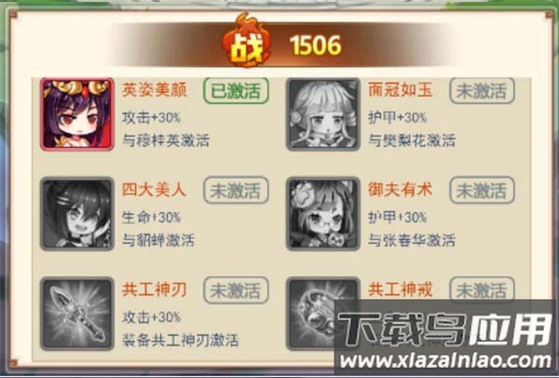Screen dimensions: 559x378
Task: Tap the 装备共工神刃激活 requirement line
Action: point(180,340)
